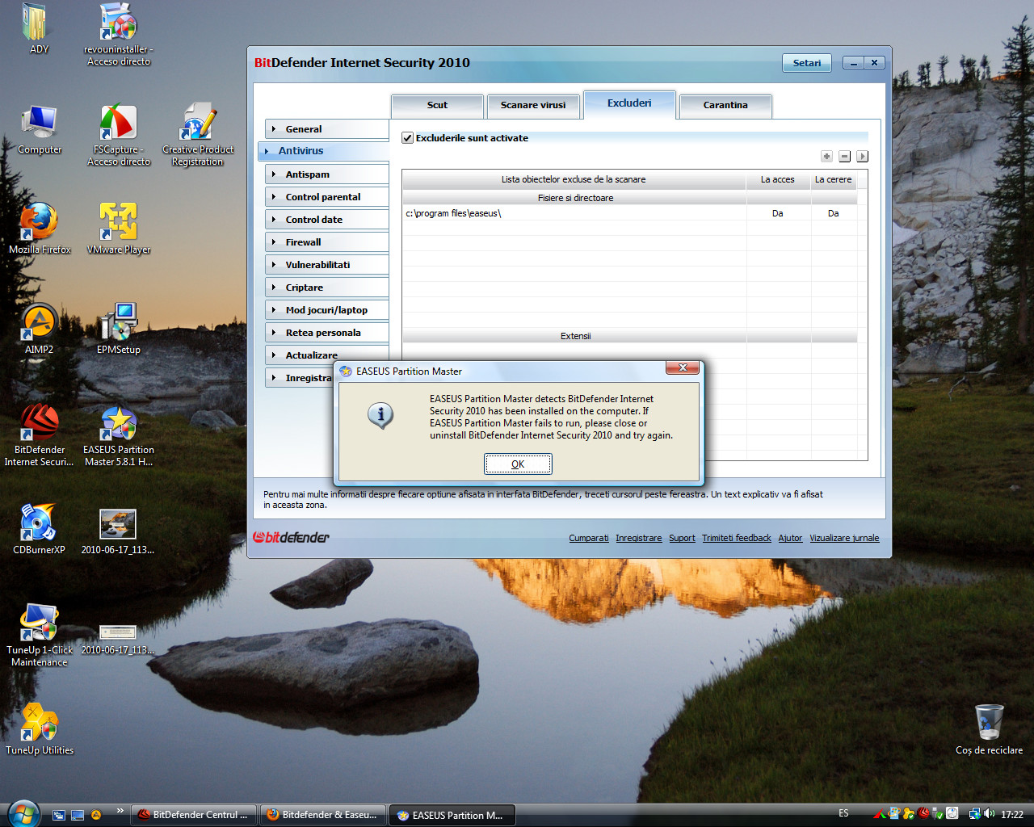
Task: Open revouninstaller shortcut on desktop
Action: 119,34
